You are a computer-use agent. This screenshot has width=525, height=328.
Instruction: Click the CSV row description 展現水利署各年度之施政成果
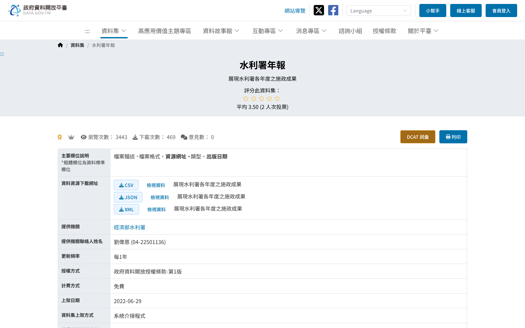[207, 184]
